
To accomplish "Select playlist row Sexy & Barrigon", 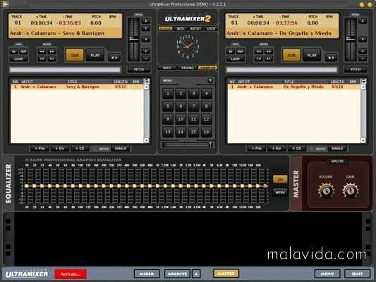I will tap(77, 87).
